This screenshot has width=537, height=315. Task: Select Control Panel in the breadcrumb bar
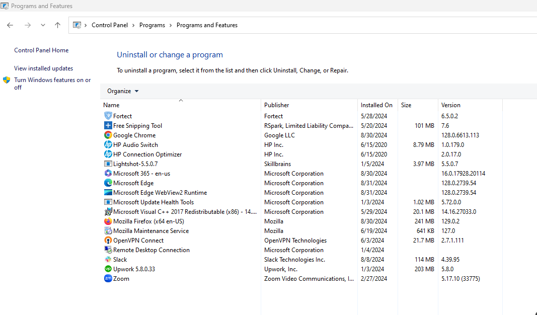(x=110, y=25)
